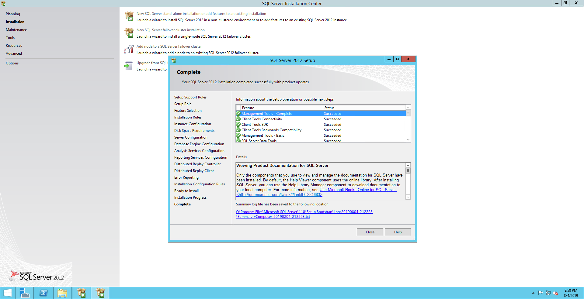
Task: Click the Action Center flag tray icon
Action: click(541, 293)
